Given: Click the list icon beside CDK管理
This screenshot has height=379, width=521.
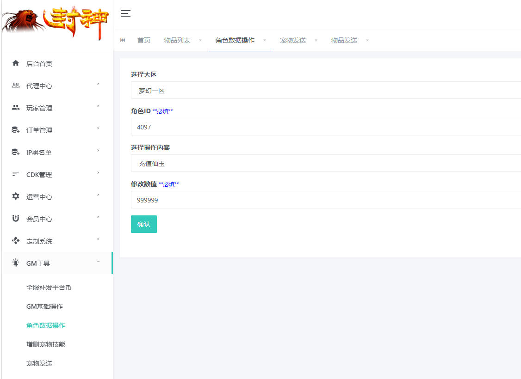Looking at the screenshot, I should [15, 174].
